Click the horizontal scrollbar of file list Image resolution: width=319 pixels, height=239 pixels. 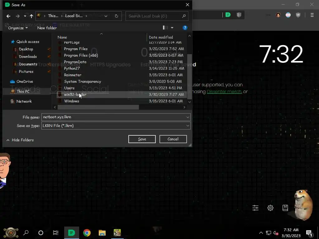tap(98, 107)
